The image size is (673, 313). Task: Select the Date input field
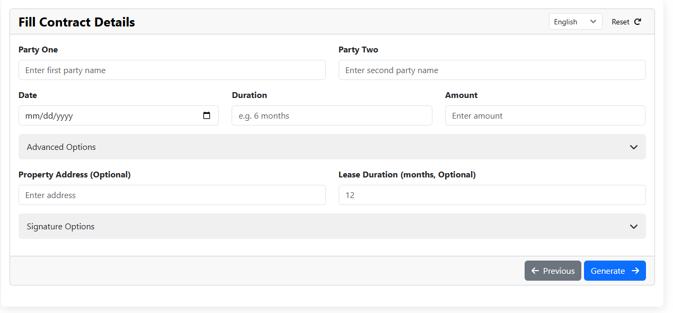pos(106,115)
